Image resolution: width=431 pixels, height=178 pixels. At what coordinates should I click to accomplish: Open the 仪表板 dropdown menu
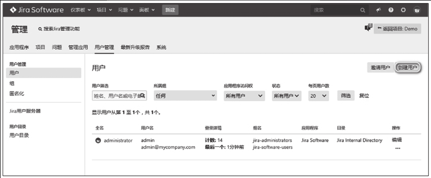(x=80, y=10)
